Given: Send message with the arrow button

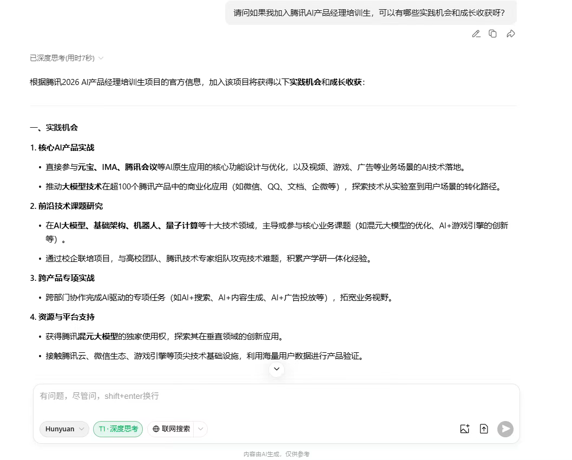Looking at the screenshot, I should pyautogui.click(x=505, y=429).
